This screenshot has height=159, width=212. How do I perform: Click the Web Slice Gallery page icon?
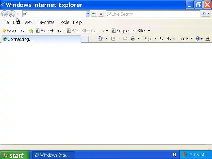click(69, 31)
